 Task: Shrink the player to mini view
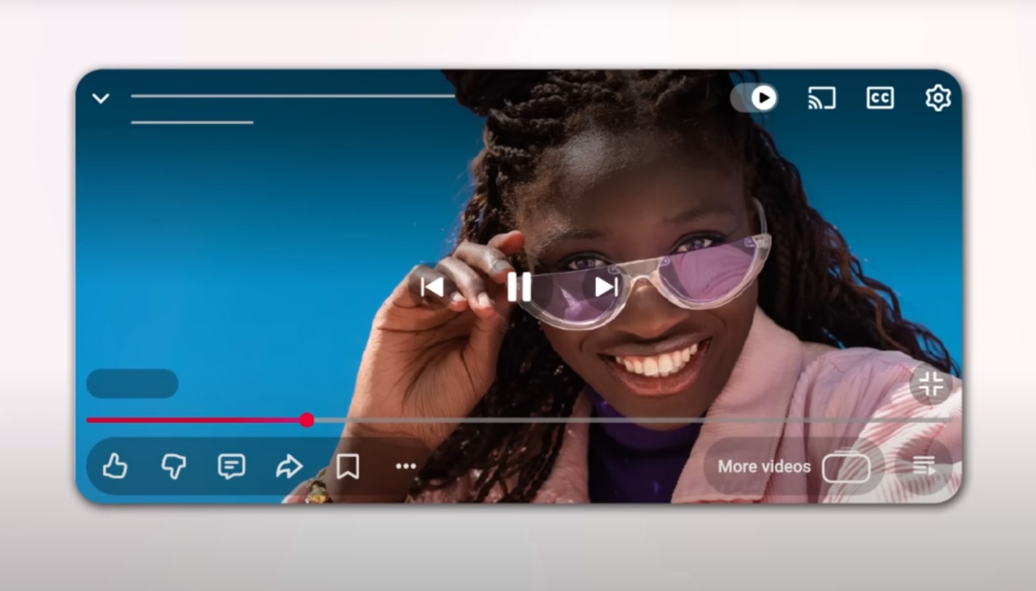[931, 385]
